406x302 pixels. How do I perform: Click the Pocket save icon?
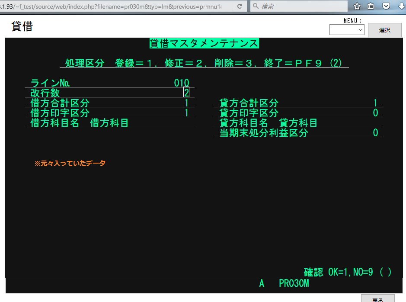click(x=386, y=6)
